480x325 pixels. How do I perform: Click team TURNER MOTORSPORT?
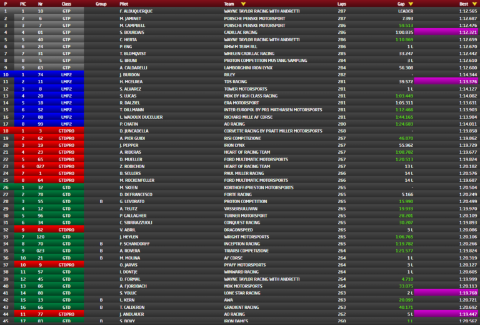(x=246, y=216)
